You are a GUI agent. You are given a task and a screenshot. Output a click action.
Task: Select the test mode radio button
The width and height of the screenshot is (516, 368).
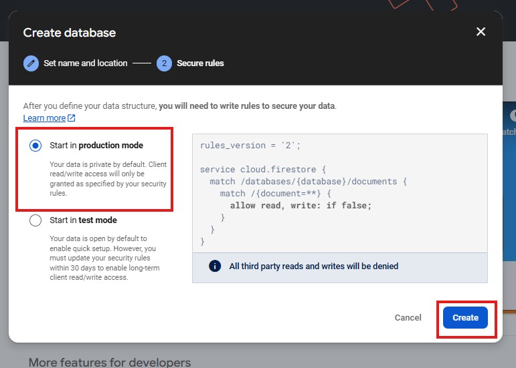[35, 220]
